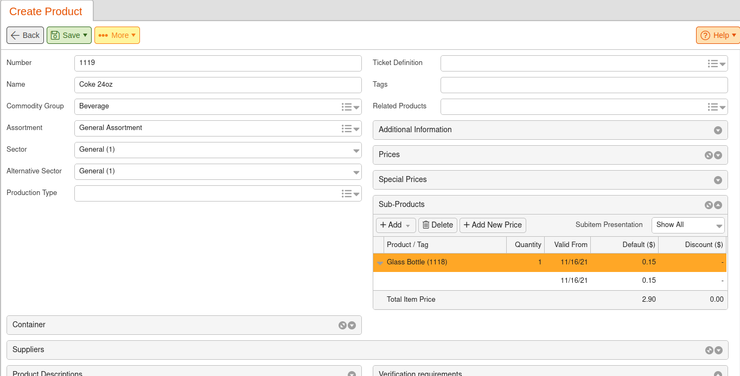Click the Suppliers section edit icon
This screenshot has width=740, height=376.
point(709,350)
